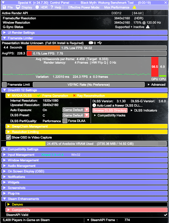Expand Compatibility Settings section

click(x=84, y=149)
